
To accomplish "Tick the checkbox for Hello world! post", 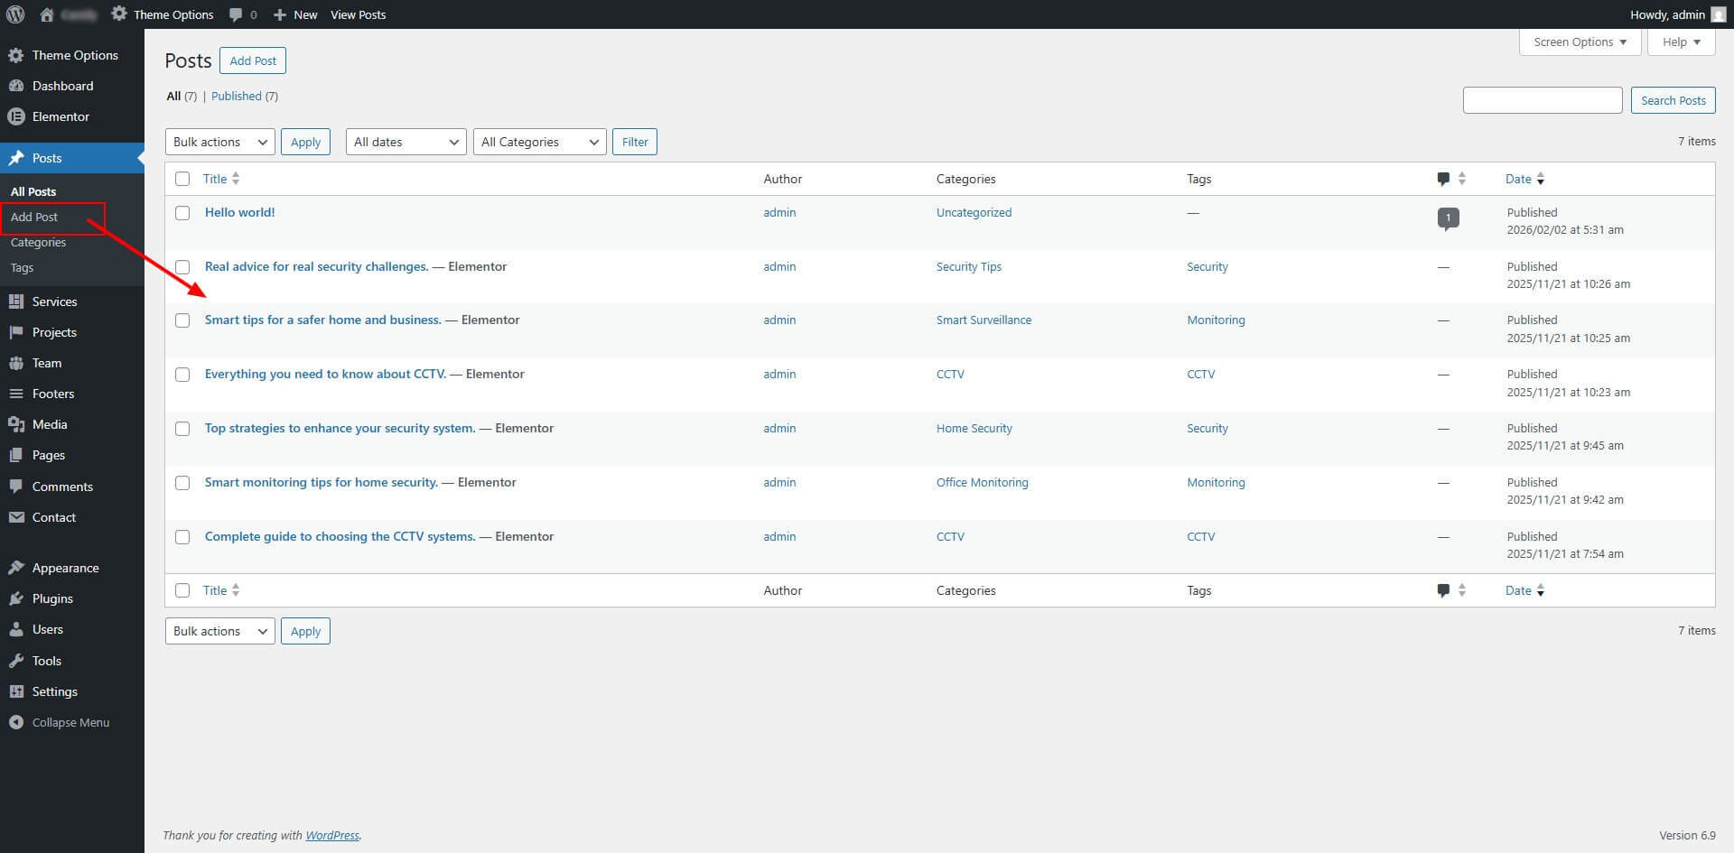I will click(x=182, y=213).
